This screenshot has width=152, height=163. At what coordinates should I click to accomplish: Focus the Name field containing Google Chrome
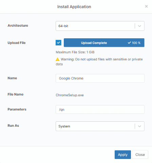[100, 78]
